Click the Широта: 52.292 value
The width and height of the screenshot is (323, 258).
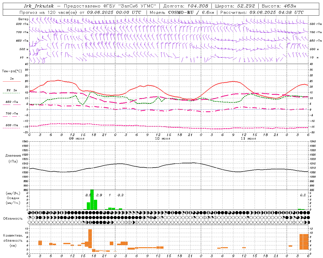235,6
